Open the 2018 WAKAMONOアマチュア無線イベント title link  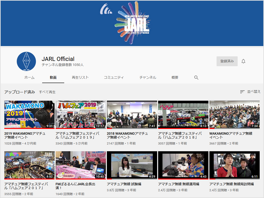(x=127, y=135)
